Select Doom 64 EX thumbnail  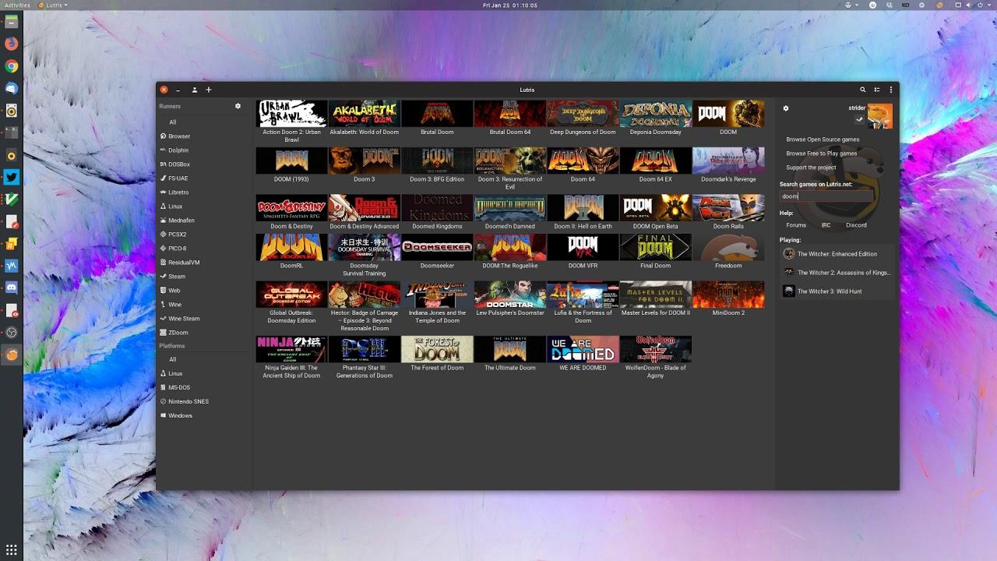(655, 161)
